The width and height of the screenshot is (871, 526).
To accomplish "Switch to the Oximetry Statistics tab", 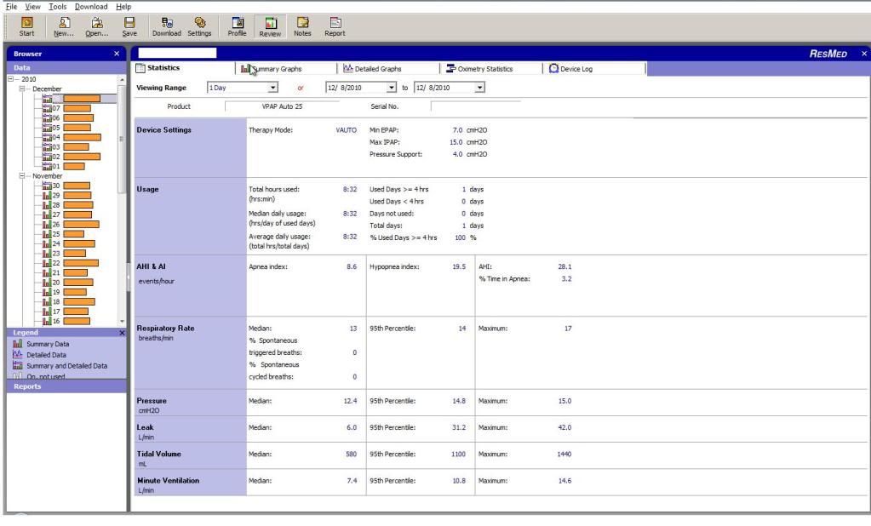I will pyautogui.click(x=491, y=69).
